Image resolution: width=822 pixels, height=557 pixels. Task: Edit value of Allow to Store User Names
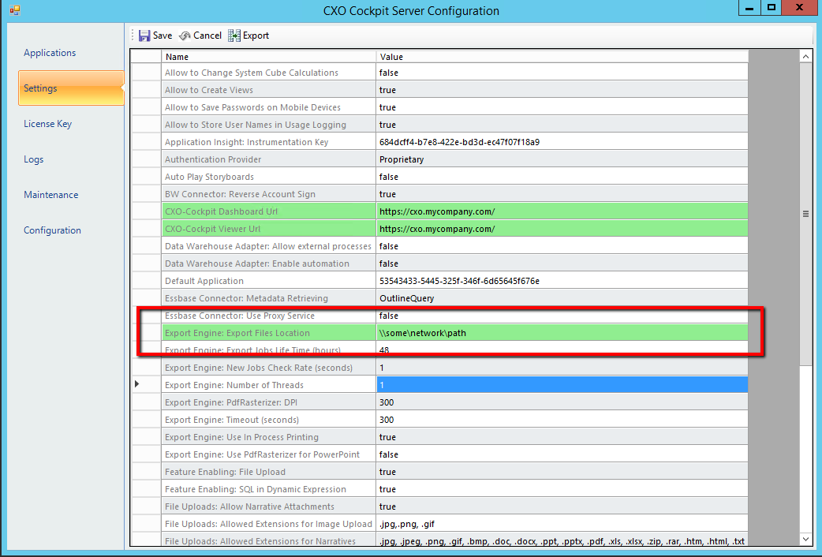point(562,125)
